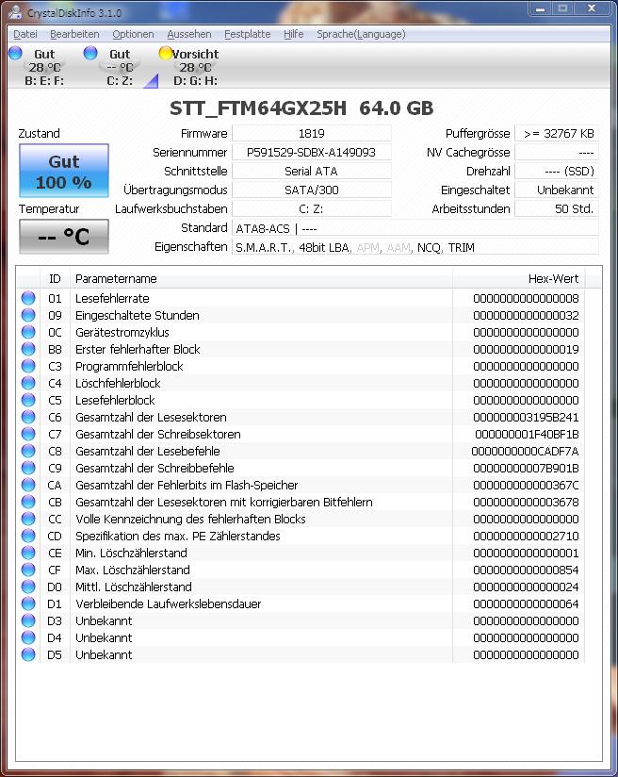Image resolution: width=618 pixels, height=777 pixels.
Task: Click the Schnittstelle field Serial ATA
Action: (x=312, y=171)
